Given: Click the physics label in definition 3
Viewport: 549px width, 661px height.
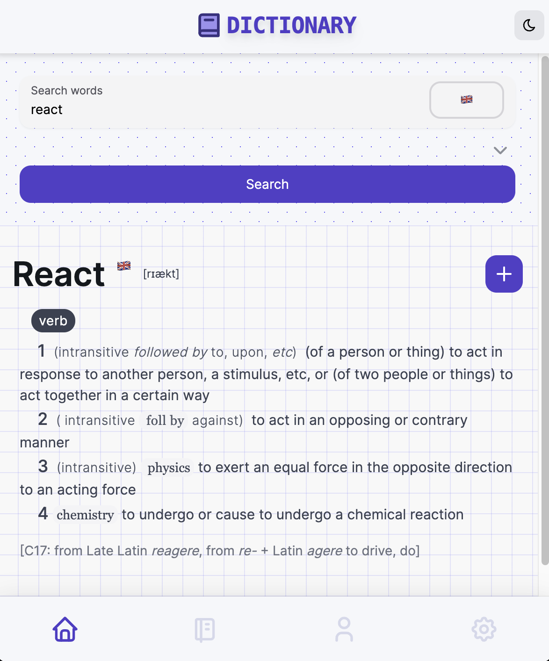Looking at the screenshot, I should coord(168,468).
